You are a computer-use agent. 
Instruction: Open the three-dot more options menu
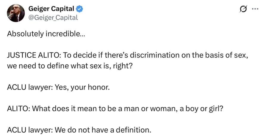click(255, 9)
